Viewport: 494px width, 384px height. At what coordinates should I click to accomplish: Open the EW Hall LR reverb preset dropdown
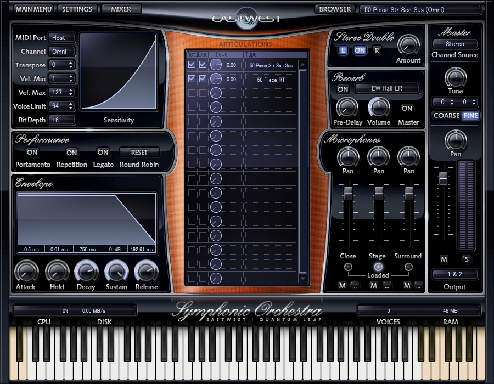387,88
